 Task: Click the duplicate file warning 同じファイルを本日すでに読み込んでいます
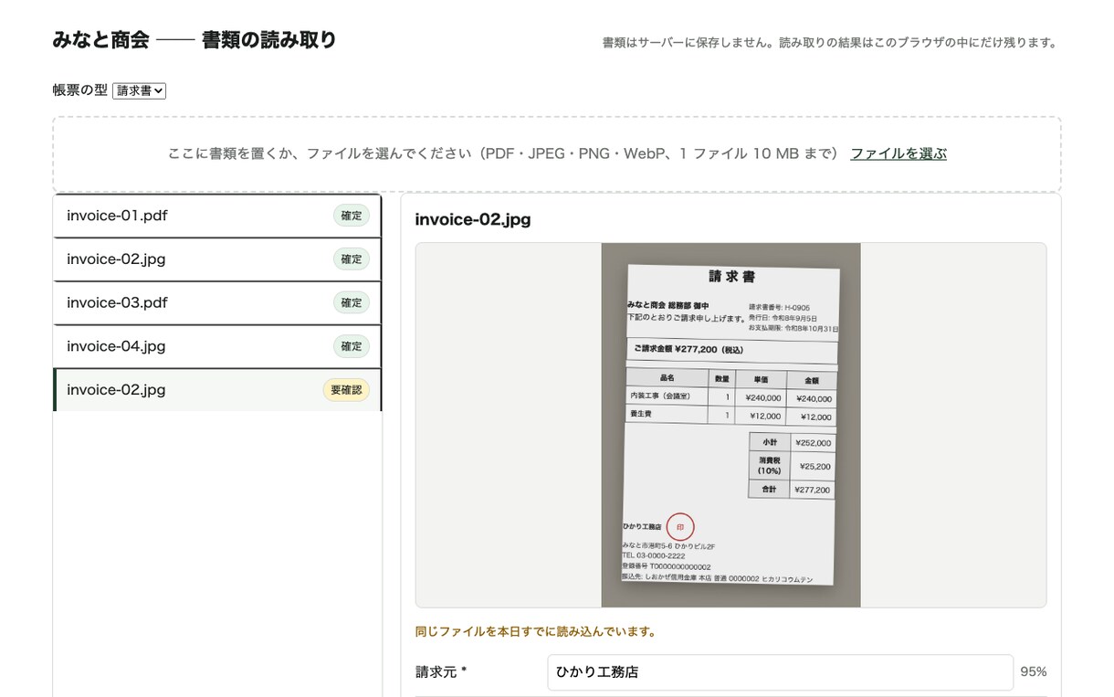[536, 631]
